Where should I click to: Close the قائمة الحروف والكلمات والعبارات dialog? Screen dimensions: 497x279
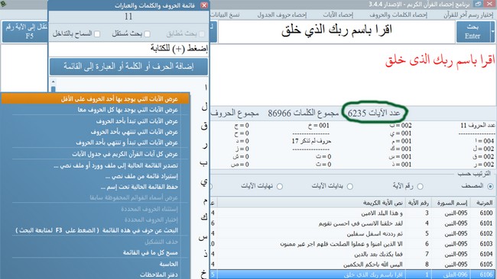(x=204, y=5)
